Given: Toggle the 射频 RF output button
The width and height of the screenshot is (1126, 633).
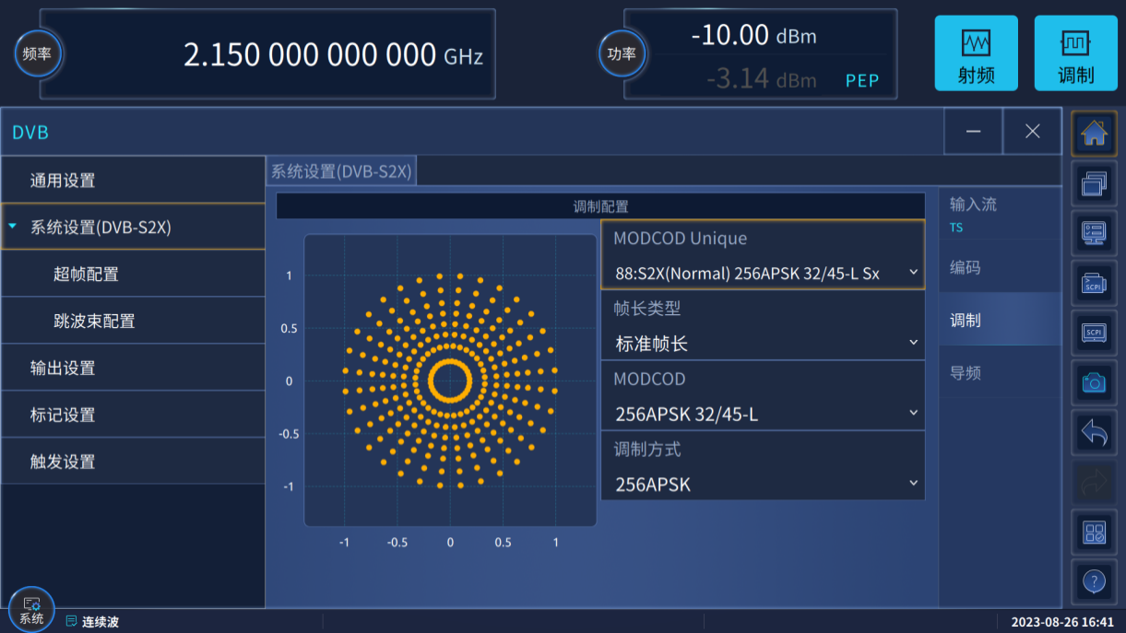Looking at the screenshot, I should pos(976,53).
